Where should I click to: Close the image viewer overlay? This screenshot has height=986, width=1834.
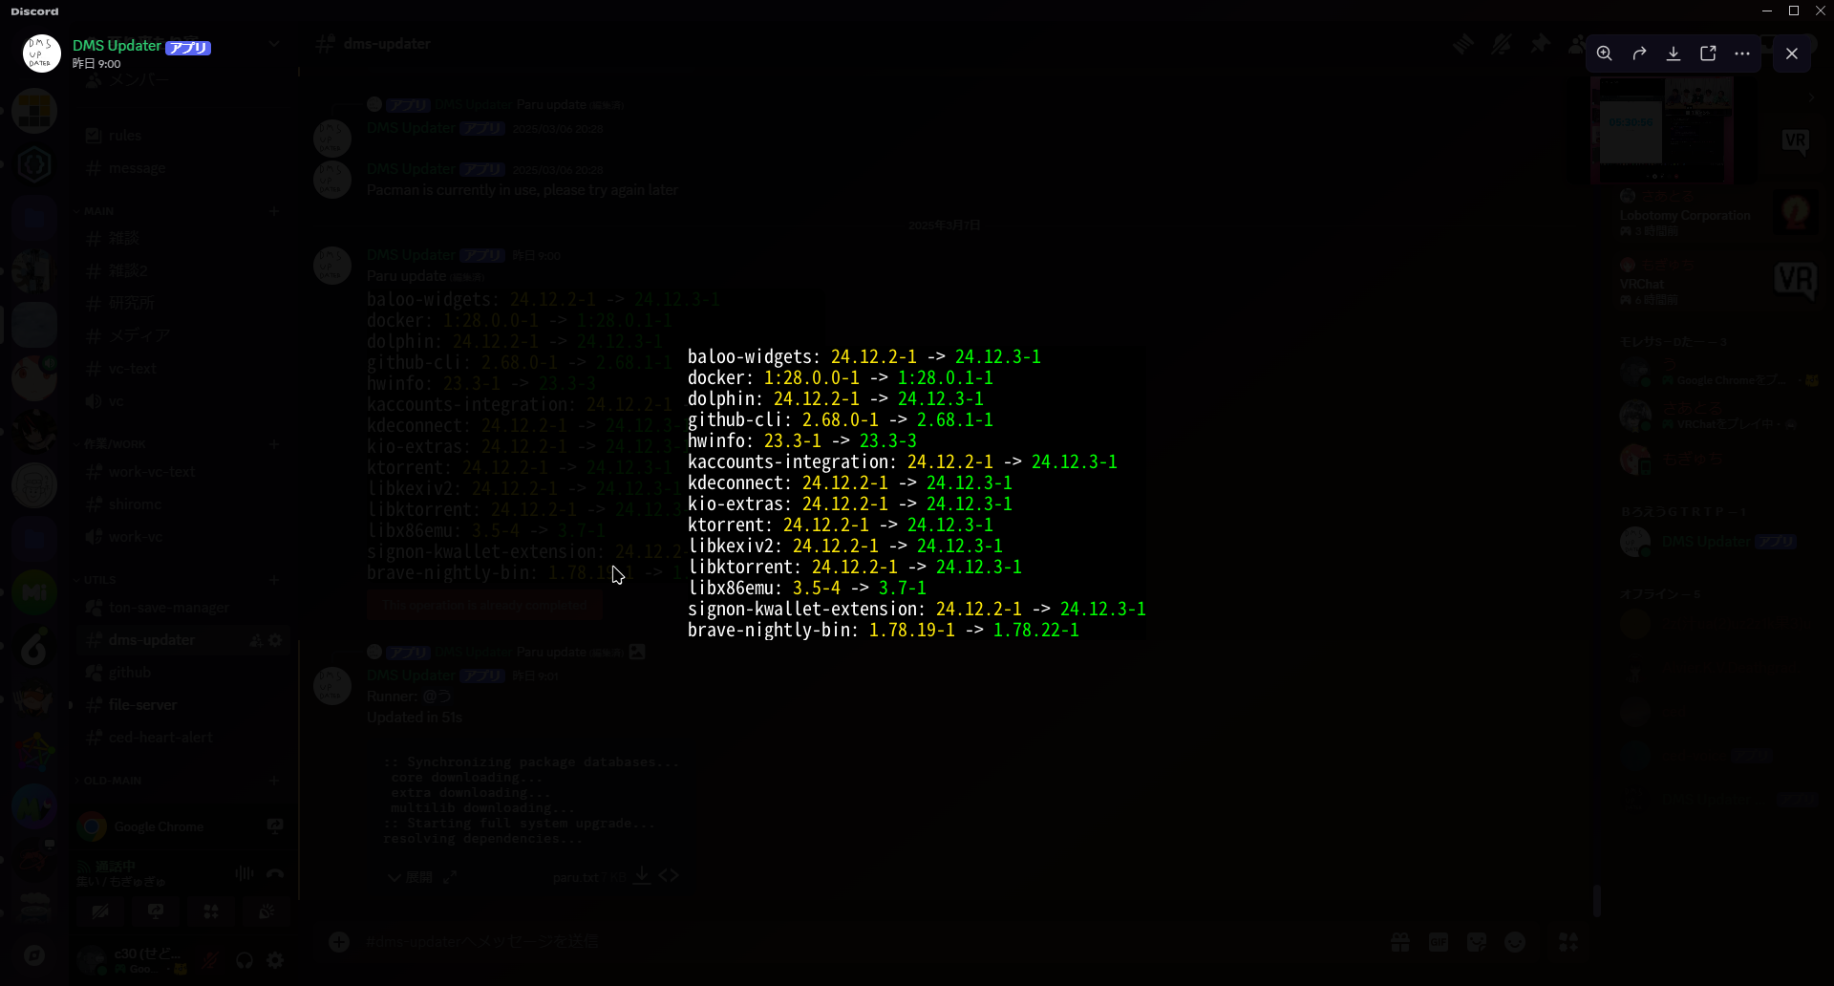pos(1792,54)
